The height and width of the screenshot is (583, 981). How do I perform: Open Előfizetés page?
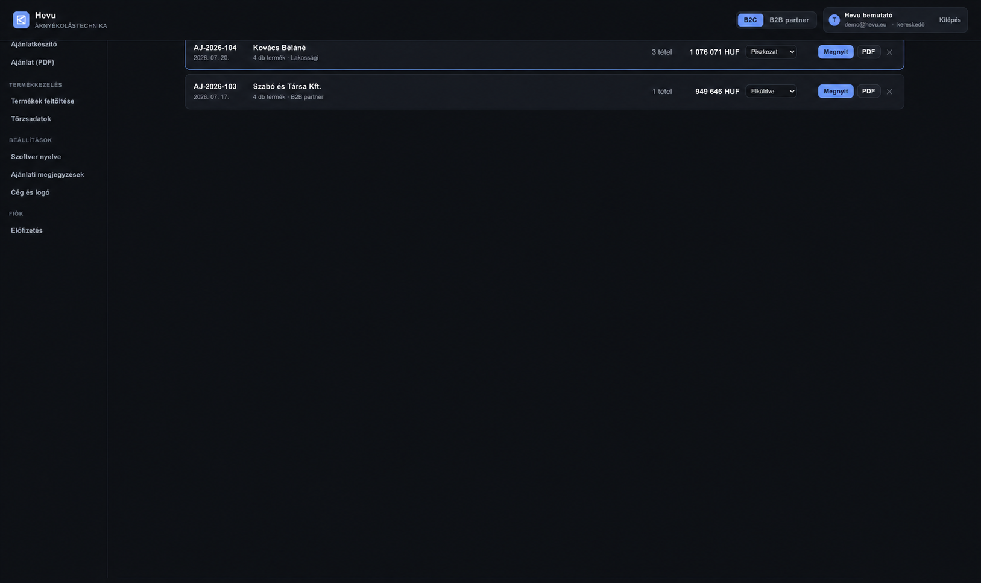click(27, 230)
